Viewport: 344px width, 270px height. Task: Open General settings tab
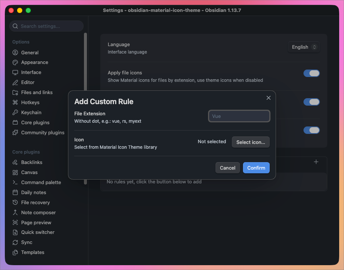pos(30,52)
